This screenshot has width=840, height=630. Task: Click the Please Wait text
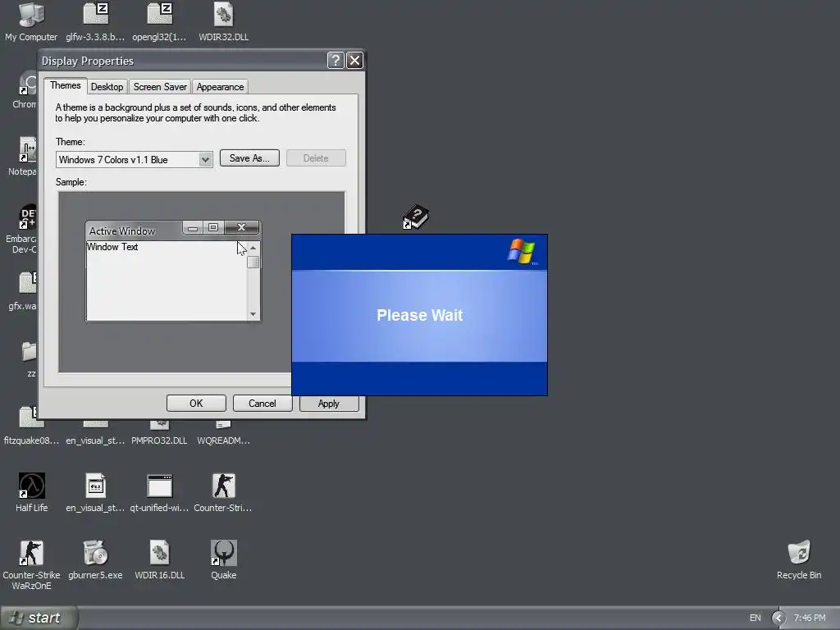pos(419,315)
